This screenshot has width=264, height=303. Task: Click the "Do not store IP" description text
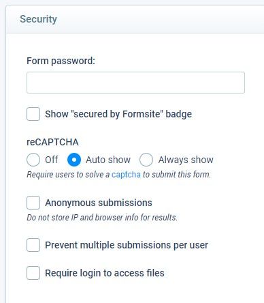[102, 218]
